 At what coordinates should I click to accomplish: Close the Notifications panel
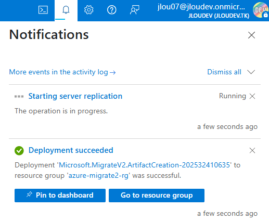[x=251, y=35]
